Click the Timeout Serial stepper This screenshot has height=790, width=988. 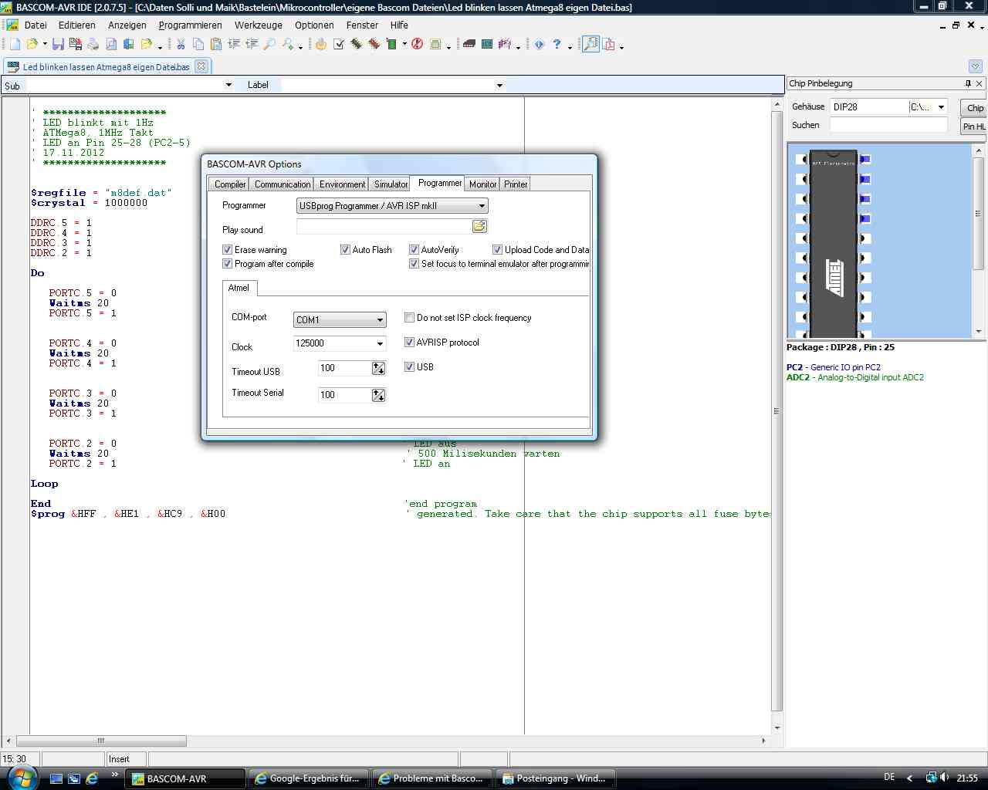(378, 395)
